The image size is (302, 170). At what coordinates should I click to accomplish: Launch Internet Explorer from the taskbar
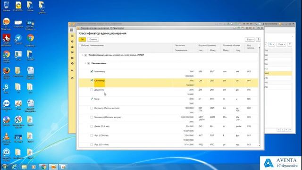15,167
